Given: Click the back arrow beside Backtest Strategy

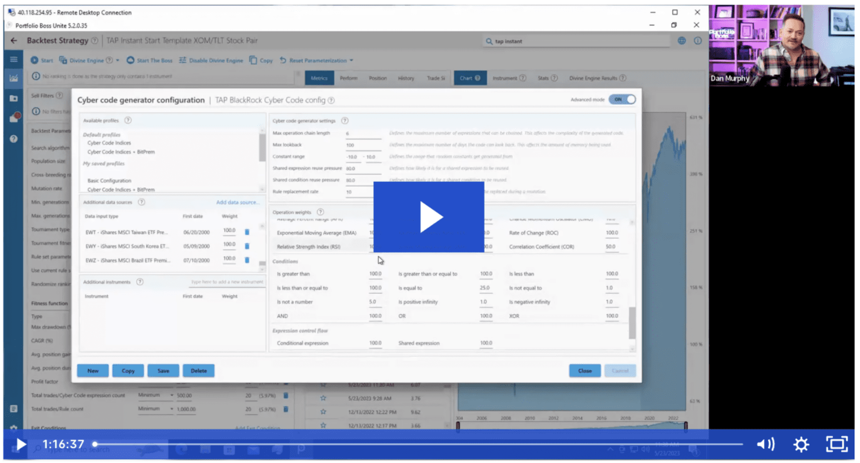Looking at the screenshot, I should [x=14, y=41].
